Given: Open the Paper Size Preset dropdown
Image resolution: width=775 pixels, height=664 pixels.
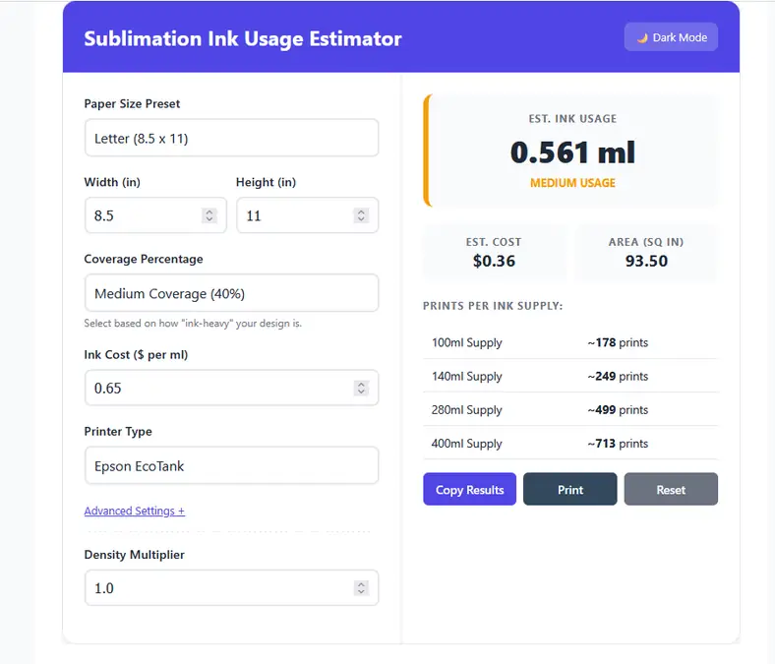Looking at the screenshot, I should [x=231, y=138].
